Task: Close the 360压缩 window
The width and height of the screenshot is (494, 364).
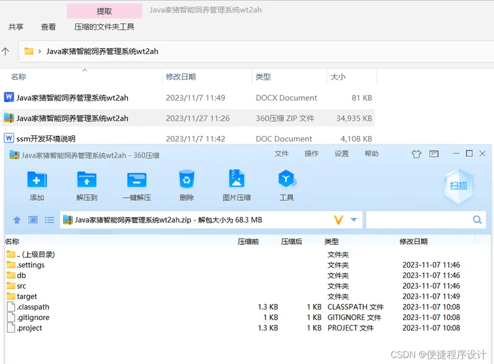Action: point(482,153)
